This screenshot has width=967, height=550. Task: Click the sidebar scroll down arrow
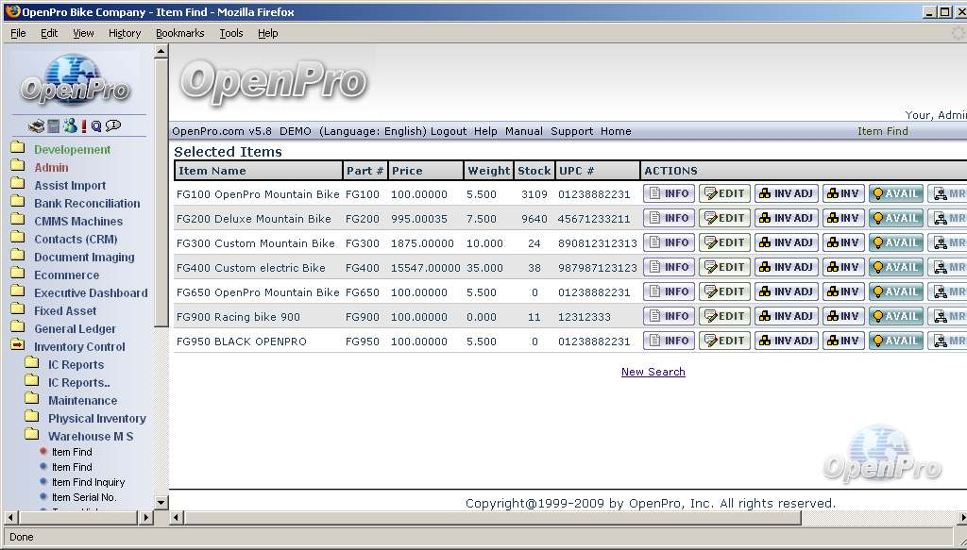click(x=161, y=502)
